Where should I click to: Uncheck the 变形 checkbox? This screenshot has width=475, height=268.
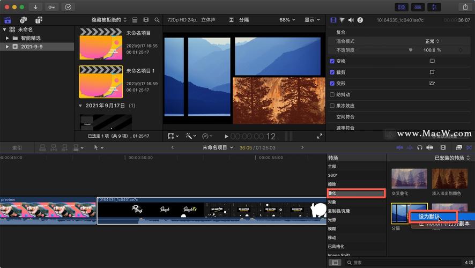click(332, 83)
